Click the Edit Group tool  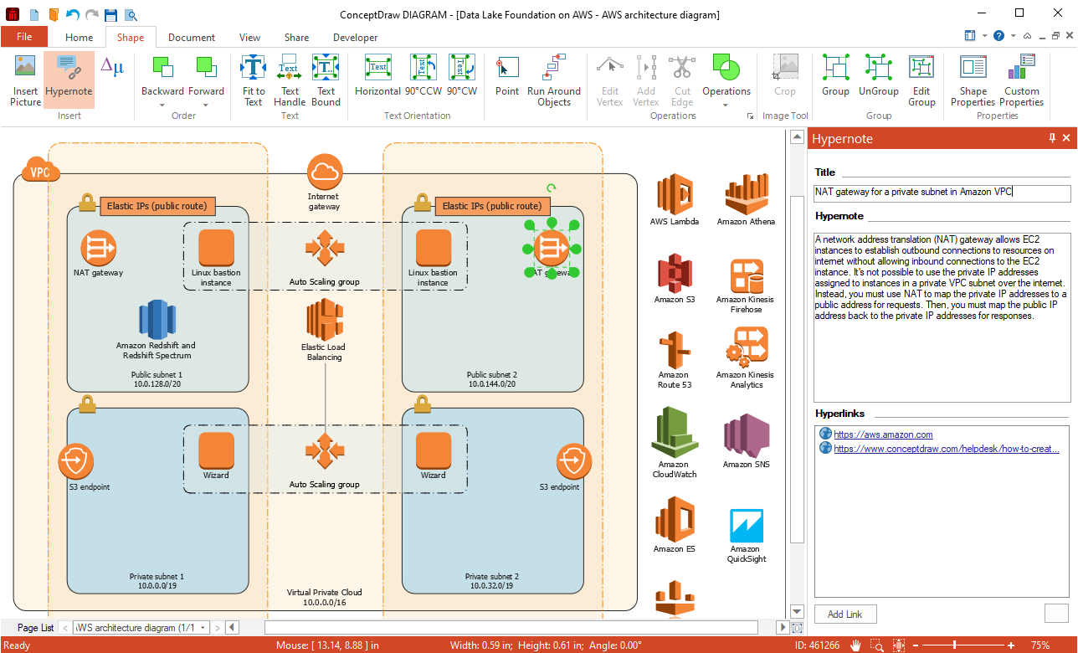pos(921,80)
